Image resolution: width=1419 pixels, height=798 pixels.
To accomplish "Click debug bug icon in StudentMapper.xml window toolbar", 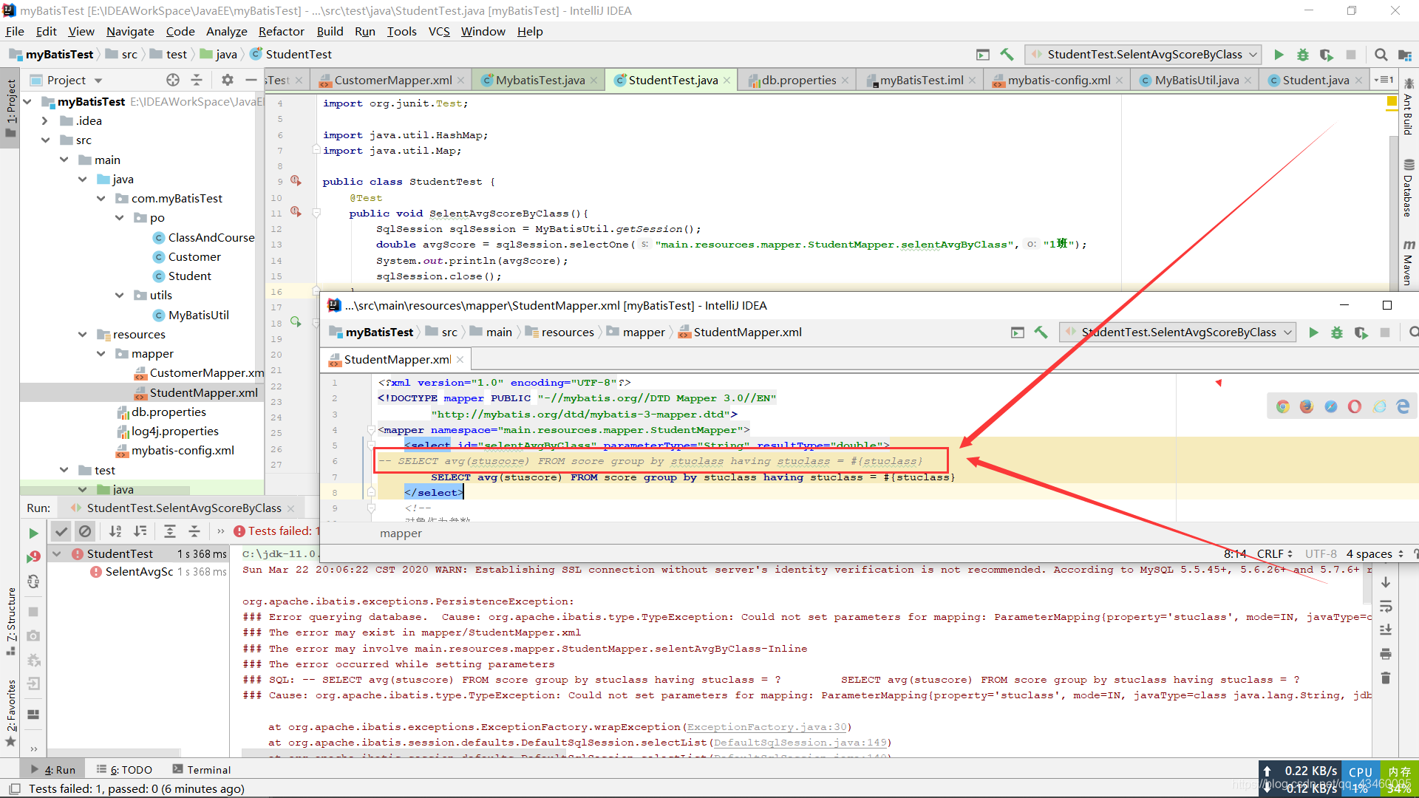I will tap(1337, 332).
